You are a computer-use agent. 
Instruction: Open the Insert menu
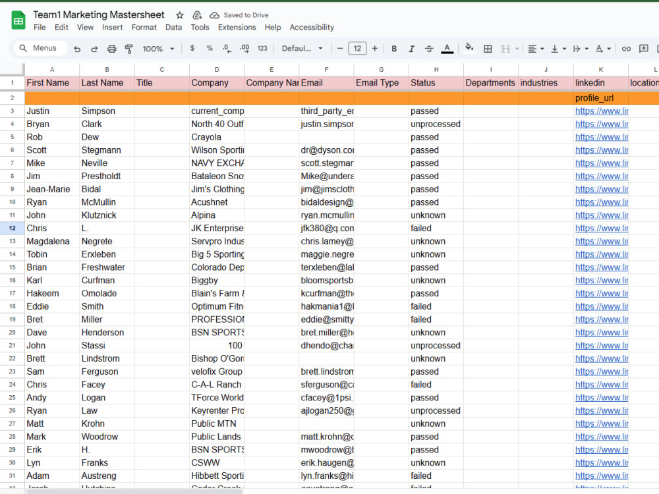click(112, 27)
